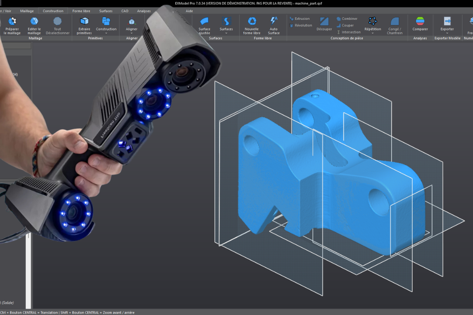Viewport: 473px width, 315px height.
Task: Use the Combiner boolean tool
Action: (347, 19)
